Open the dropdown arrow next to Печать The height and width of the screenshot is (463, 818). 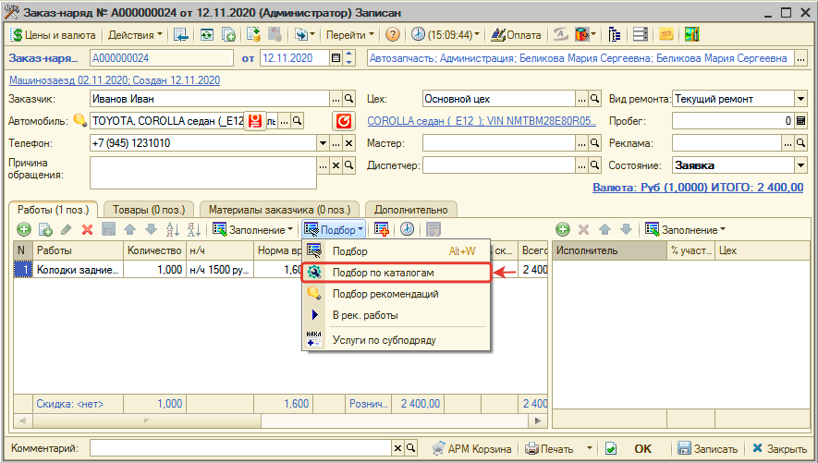[x=590, y=448]
